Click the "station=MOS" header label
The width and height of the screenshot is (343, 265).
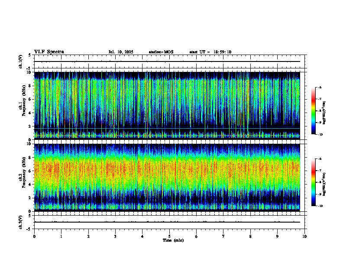(161, 52)
